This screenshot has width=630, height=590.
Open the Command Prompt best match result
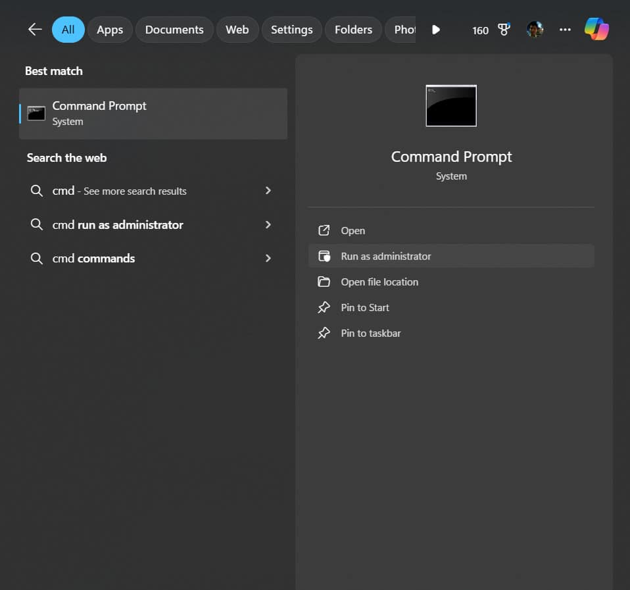pyautogui.click(x=153, y=113)
